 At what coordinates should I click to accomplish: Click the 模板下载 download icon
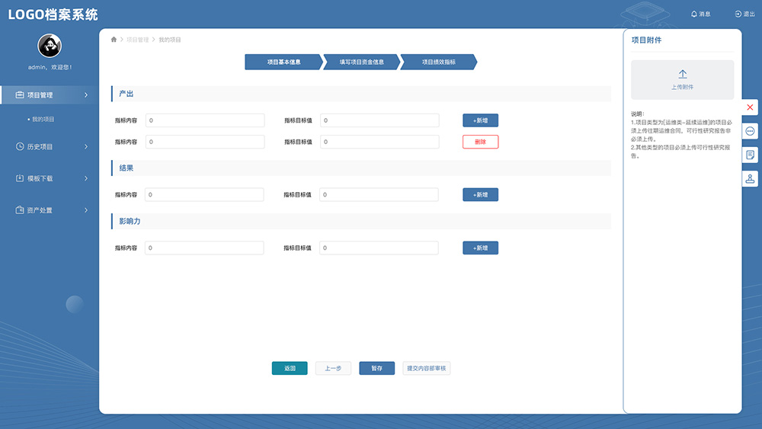coord(20,178)
